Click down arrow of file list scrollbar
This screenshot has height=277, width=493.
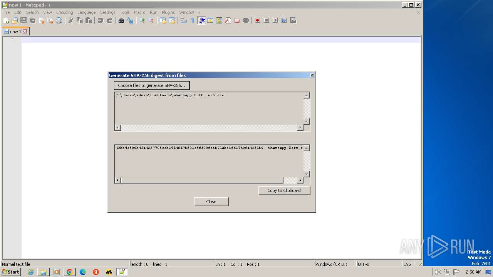[307, 122]
